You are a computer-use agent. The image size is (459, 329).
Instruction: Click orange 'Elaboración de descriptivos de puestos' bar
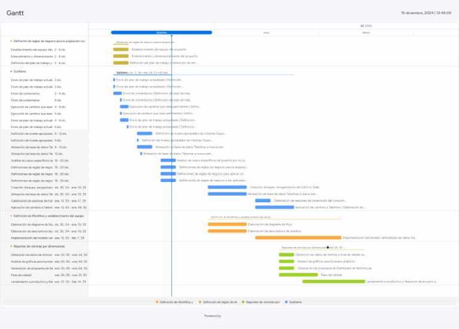click(227, 231)
